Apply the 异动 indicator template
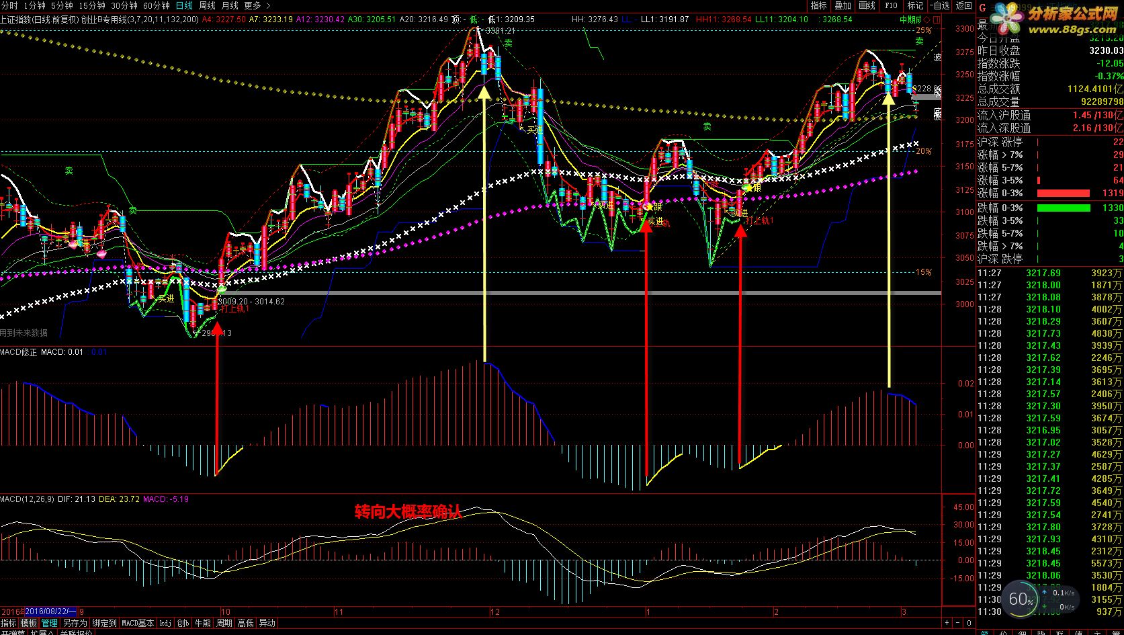This screenshot has height=635, width=1124. coord(267,624)
